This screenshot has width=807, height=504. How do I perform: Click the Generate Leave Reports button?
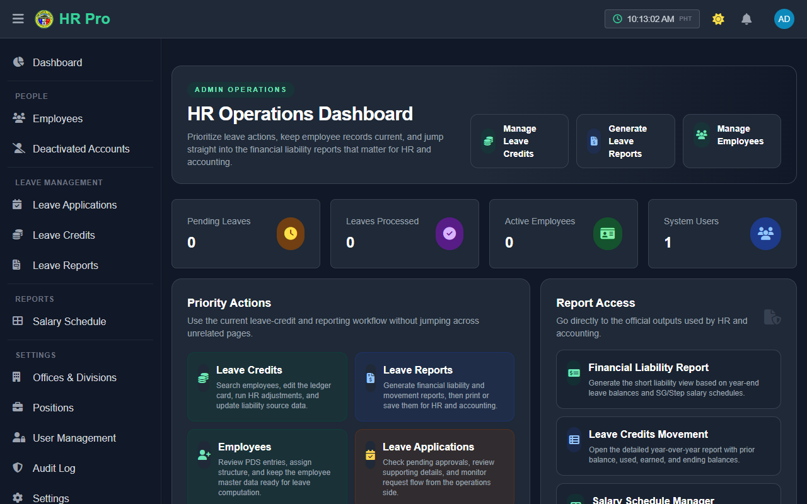coord(625,141)
